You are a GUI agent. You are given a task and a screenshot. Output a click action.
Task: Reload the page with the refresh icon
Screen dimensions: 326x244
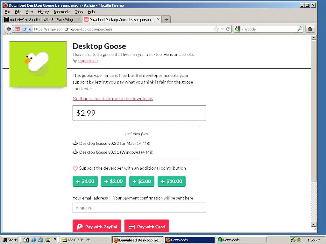(228, 29)
